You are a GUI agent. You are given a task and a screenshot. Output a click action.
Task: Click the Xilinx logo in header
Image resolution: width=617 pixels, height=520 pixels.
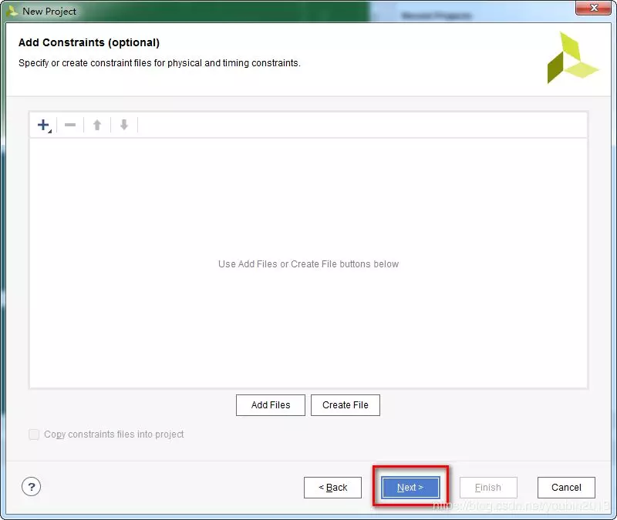[x=572, y=58]
